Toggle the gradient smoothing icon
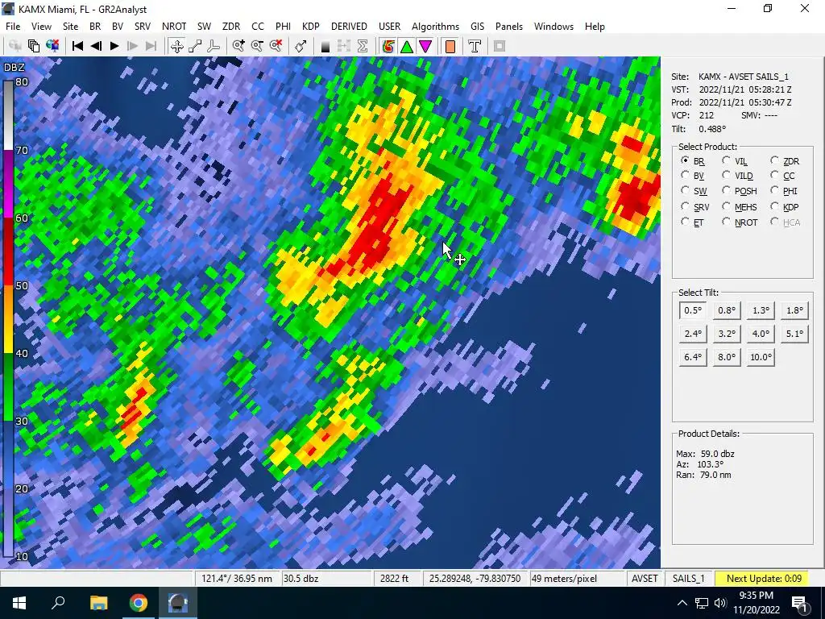This screenshot has height=619, width=825. (325, 46)
